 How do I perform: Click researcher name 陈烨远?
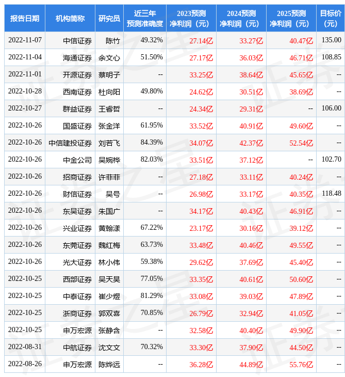[x=109, y=365]
